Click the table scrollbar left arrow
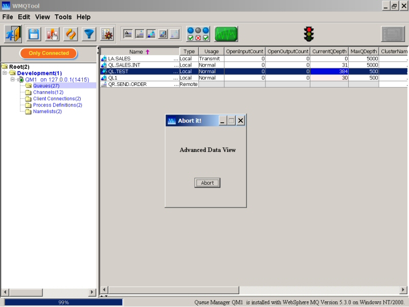409x307 pixels. coord(104,290)
